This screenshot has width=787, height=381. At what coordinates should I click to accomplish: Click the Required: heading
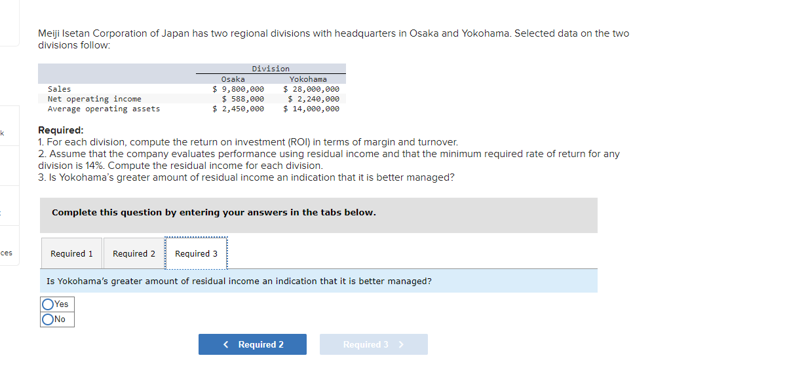point(61,130)
